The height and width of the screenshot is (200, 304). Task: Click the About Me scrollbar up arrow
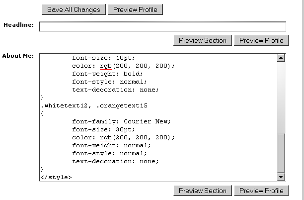coord(281,58)
